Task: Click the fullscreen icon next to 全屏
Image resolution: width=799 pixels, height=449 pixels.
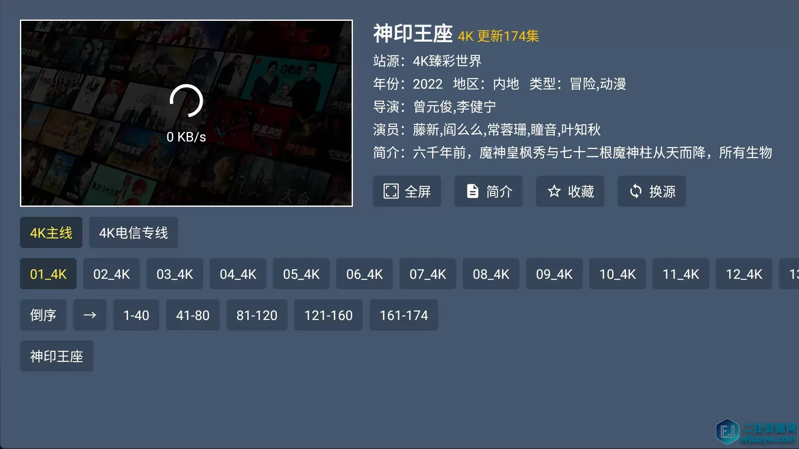Action: pyautogui.click(x=391, y=191)
